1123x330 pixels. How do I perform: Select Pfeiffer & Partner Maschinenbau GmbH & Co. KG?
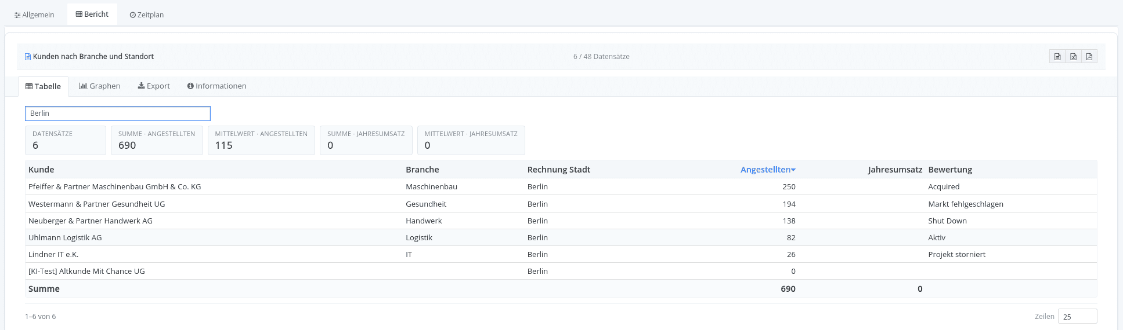click(115, 186)
